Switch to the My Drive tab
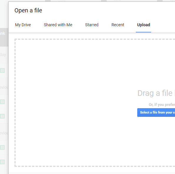 23,25
